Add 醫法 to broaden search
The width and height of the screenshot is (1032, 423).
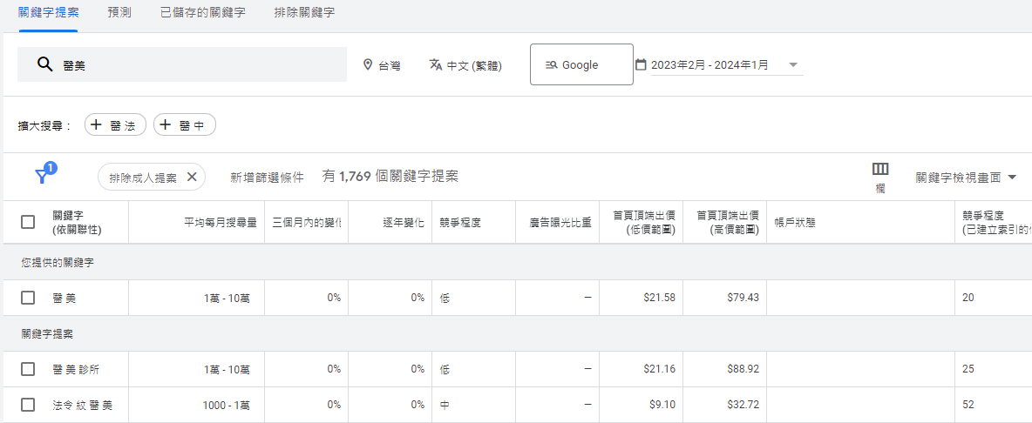115,125
